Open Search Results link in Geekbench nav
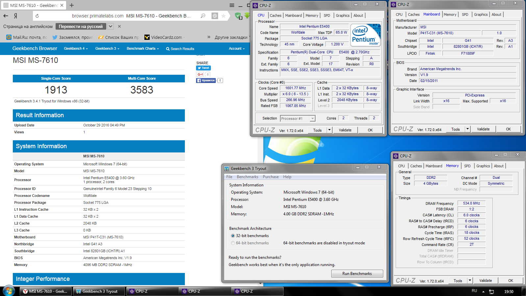Image resolution: width=526 pixels, height=296 pixels. pyautogui.click(x=180, y=49)
